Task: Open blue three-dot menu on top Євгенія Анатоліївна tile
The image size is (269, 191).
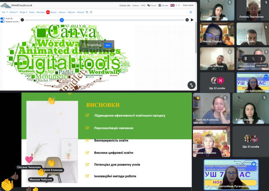Action: (266, 77)
